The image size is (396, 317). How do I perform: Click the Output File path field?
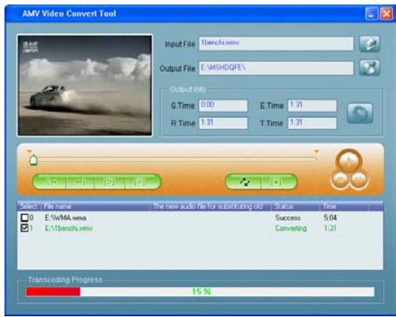click(276, 67)
